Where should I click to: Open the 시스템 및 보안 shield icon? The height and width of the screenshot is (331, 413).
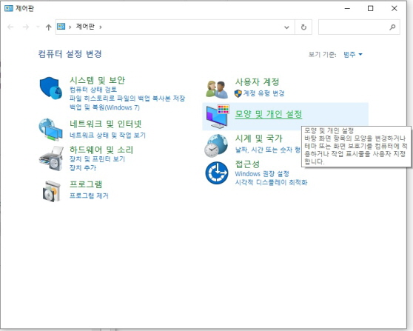click(50, 88)
